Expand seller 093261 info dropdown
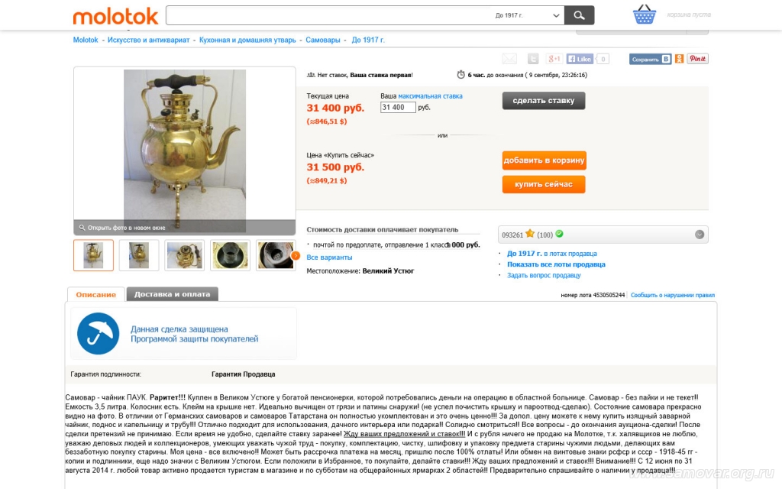This screenshot has width=782, height=489. [x=700, y=235]
